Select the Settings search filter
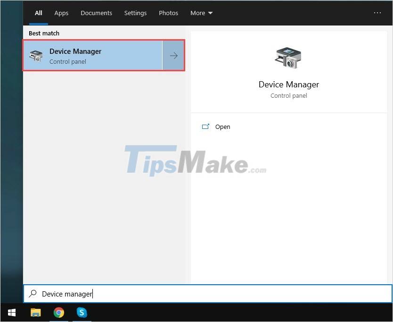The height and width of the screenshot is (322, 393). pos(135,13)
